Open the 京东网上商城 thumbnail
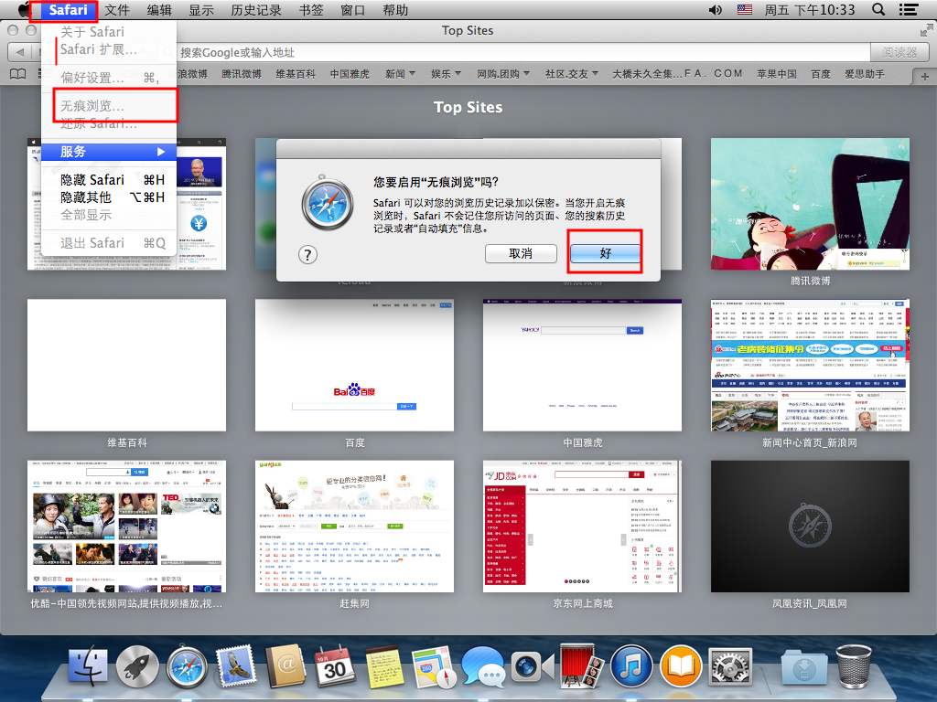The image size is (937, 702). point(582,526)
